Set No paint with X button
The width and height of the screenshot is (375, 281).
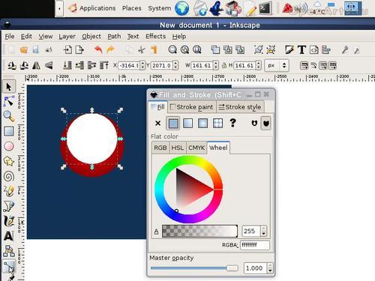(x=157, y=123)
